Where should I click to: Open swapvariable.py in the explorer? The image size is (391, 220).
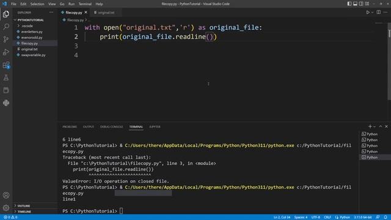pos(33,55)
